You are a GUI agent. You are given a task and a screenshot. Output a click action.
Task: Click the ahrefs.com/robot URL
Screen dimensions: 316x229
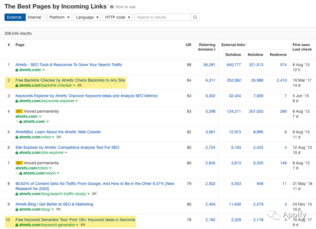point(35,137)
